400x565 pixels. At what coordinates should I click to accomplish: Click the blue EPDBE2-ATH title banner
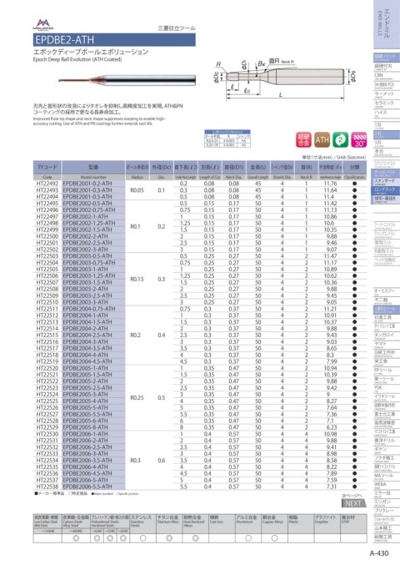click(x=114, y=39)
